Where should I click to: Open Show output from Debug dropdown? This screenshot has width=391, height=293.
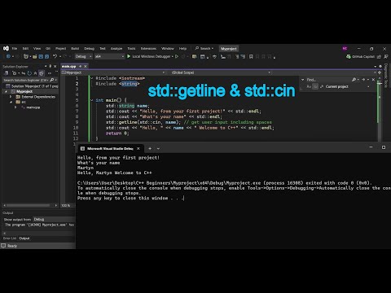(54, 219)
